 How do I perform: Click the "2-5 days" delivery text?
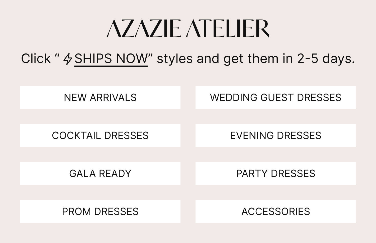click(326, 59)
